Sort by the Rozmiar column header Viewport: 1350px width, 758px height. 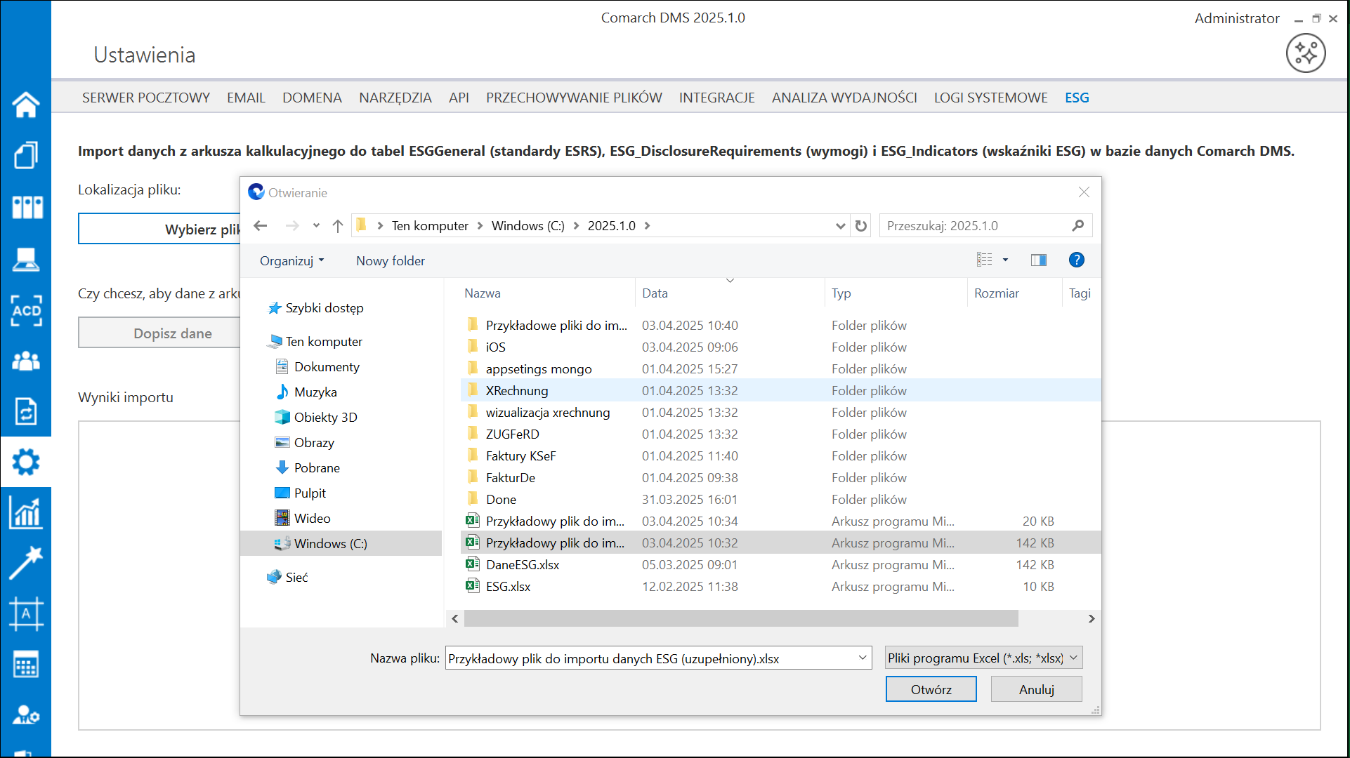1015,293
